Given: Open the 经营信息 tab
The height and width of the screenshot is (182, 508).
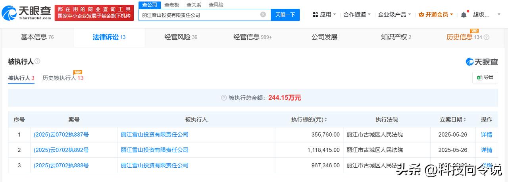Looking at the screenshot, I should pyautogui.click(x=252, y=37).
